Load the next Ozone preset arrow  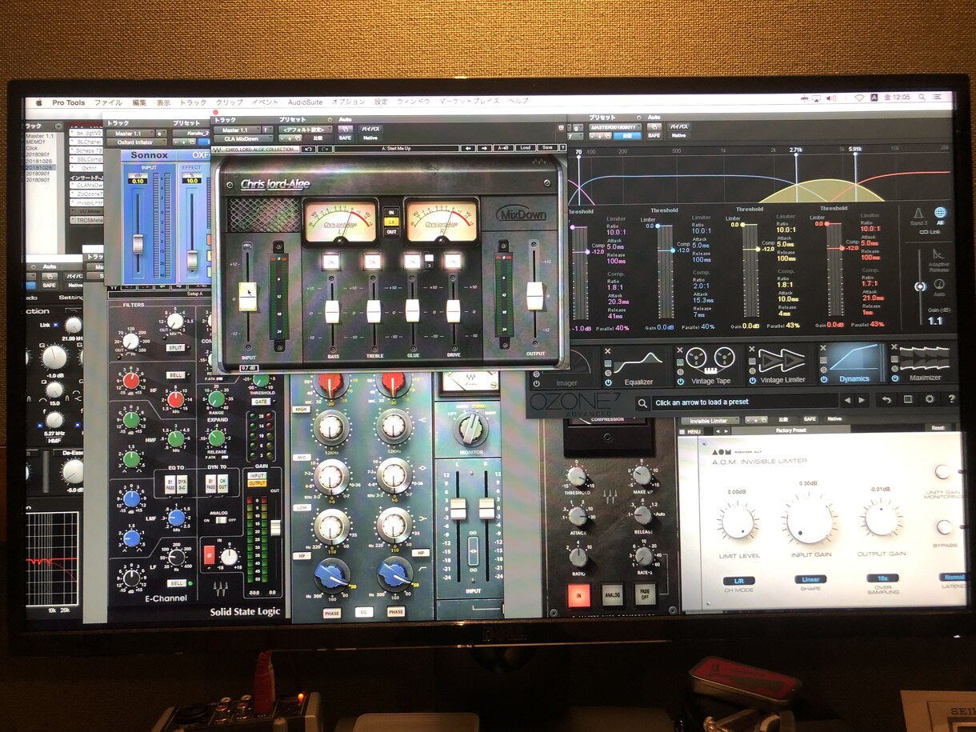click(x=861, y=400)
